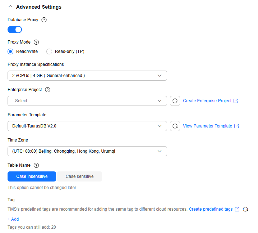Viewport: 258px width, 233px height.
Task: Refresh the Enterprise Project list
Action: pyautogui.click(x=175, y=101)
